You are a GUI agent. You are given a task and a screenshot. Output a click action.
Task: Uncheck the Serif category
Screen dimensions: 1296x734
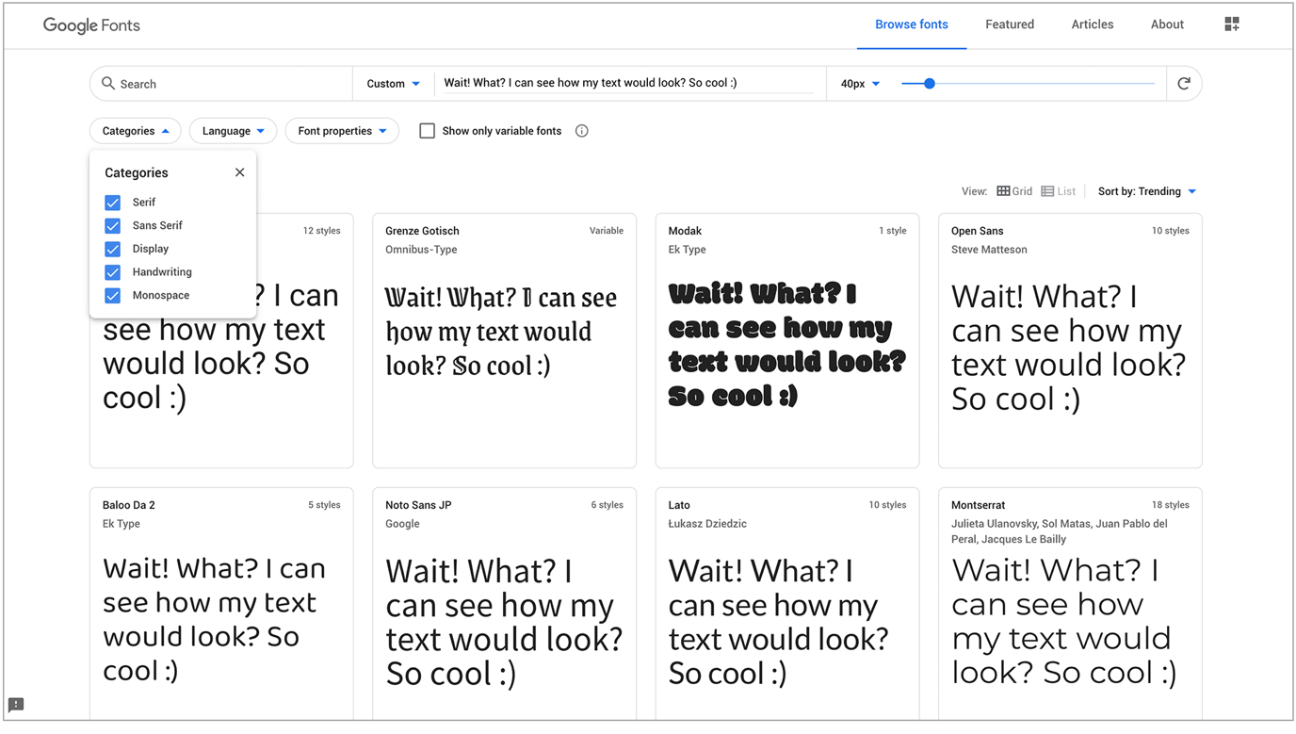113,203
